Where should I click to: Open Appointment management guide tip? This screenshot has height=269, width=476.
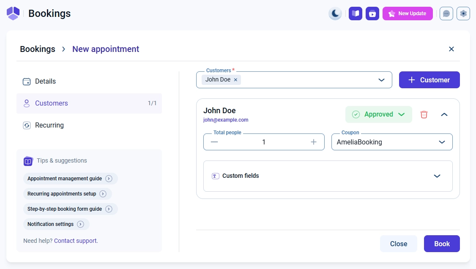[71, 179]
